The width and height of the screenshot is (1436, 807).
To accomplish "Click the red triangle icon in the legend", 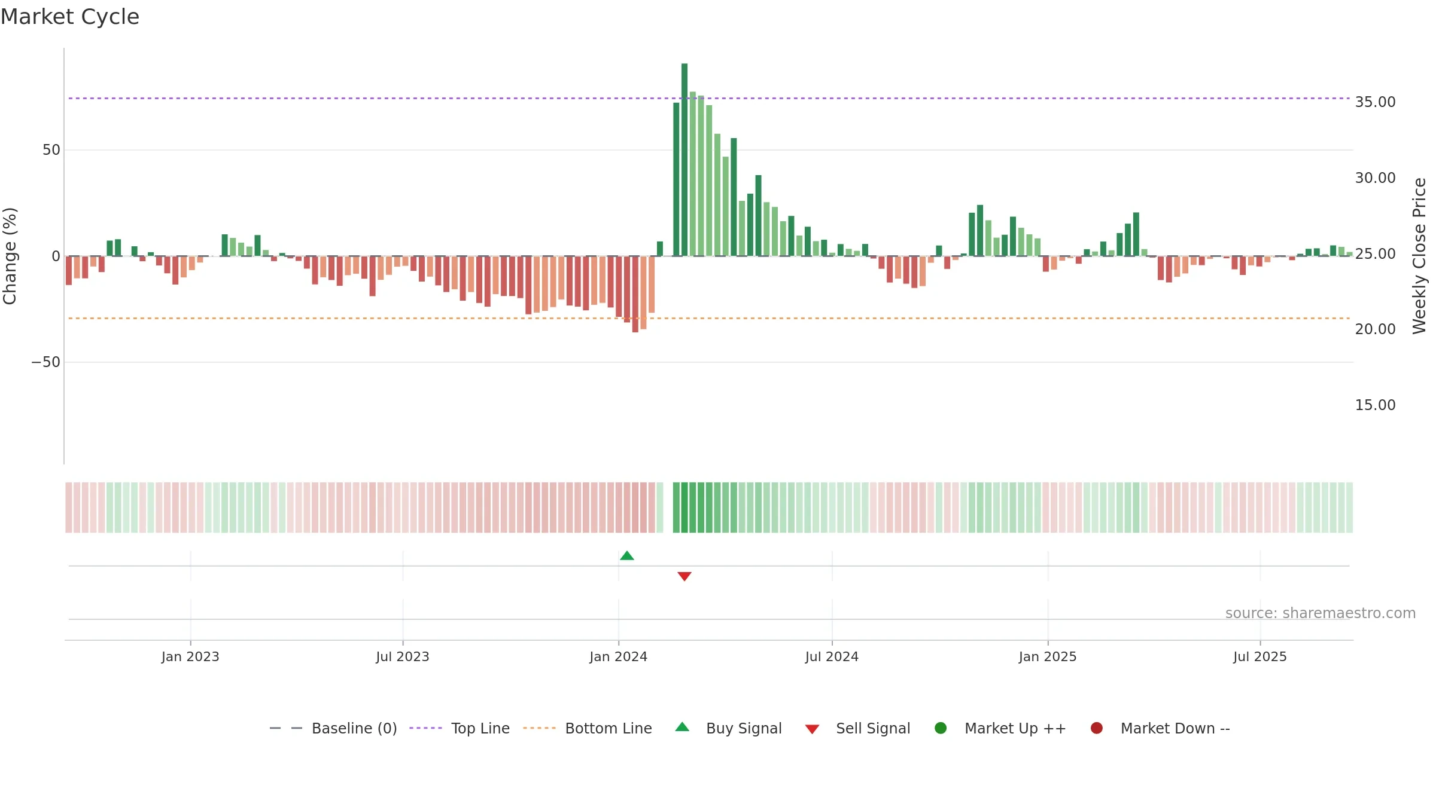I will click(x=812, y=729).
